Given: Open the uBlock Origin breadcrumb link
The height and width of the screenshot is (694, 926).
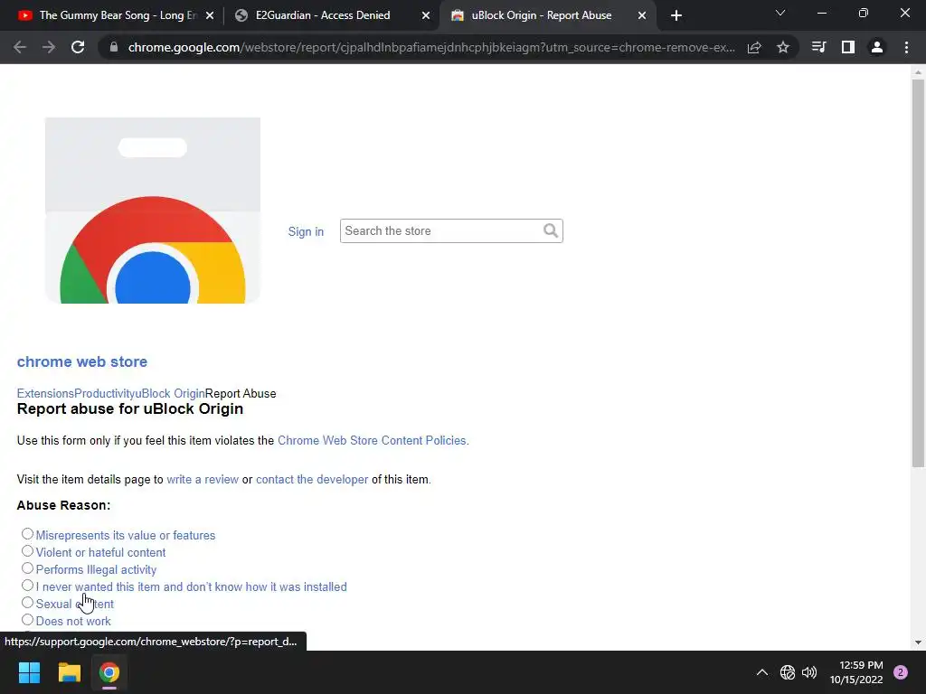Looking at the screenshot, I should coord(170,394).
